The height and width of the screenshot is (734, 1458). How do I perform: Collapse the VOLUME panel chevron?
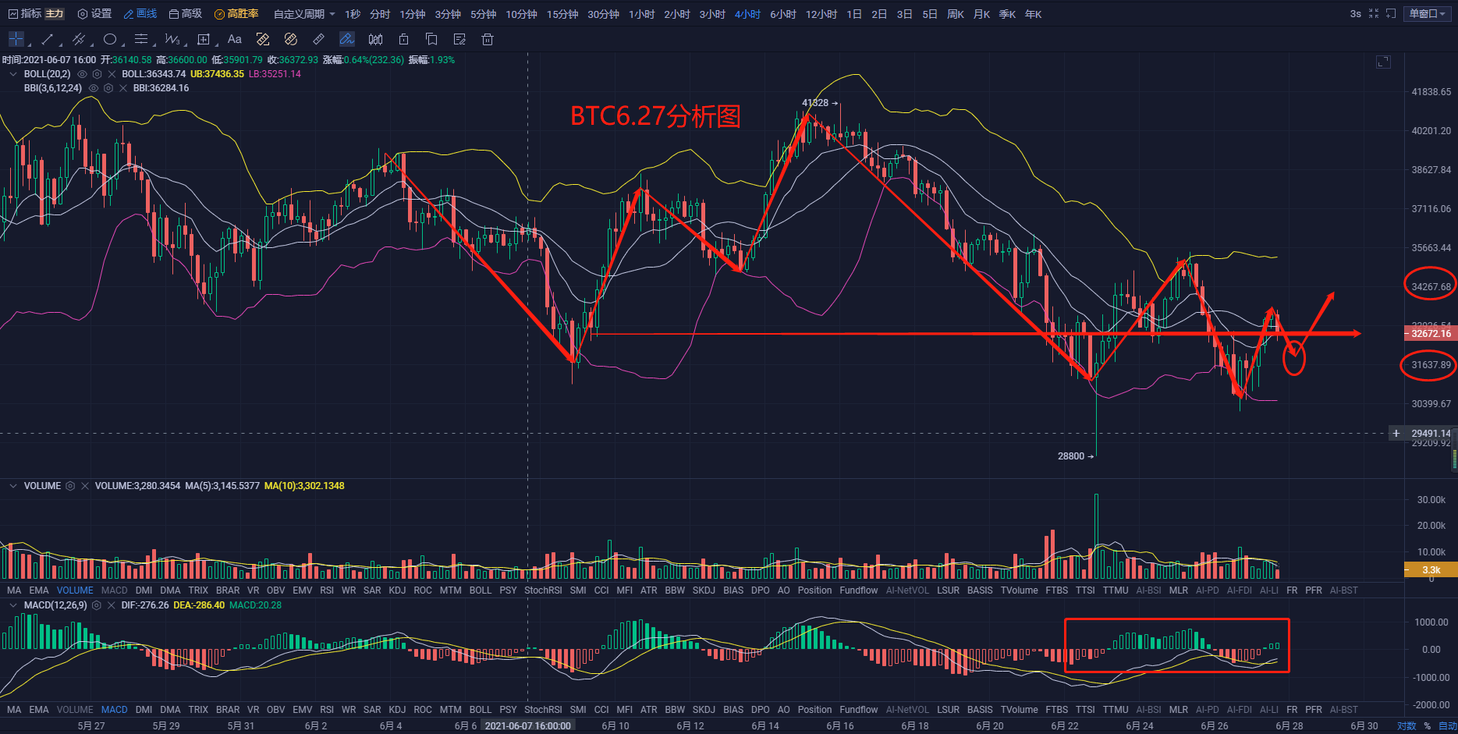[x=12, y=486]
